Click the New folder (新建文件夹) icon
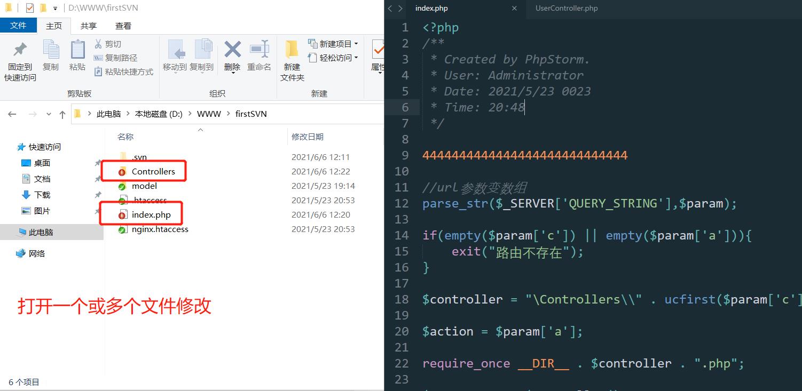Image resolution: width=802 pixels, height=391 pixels. coord(292,50)
